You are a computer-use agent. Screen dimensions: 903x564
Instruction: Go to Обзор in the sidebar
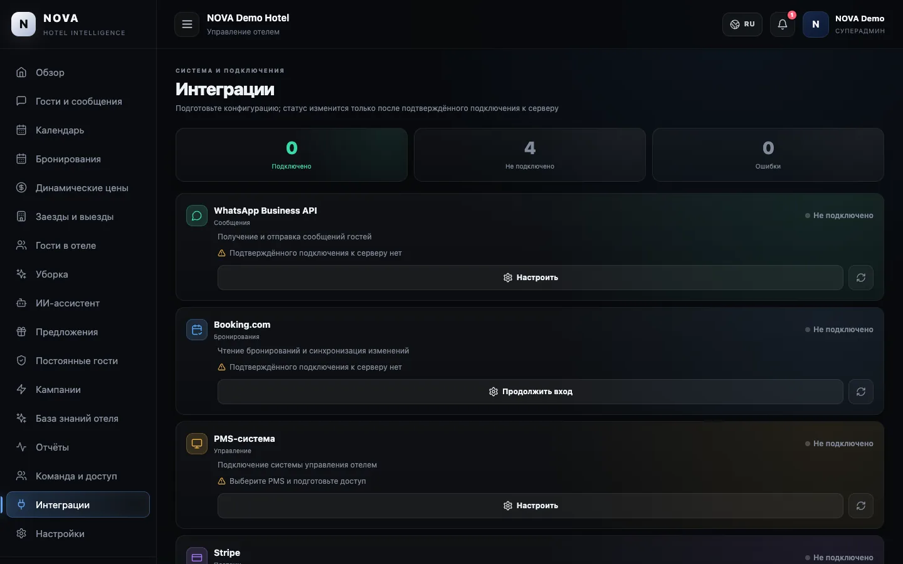point(78,73)
